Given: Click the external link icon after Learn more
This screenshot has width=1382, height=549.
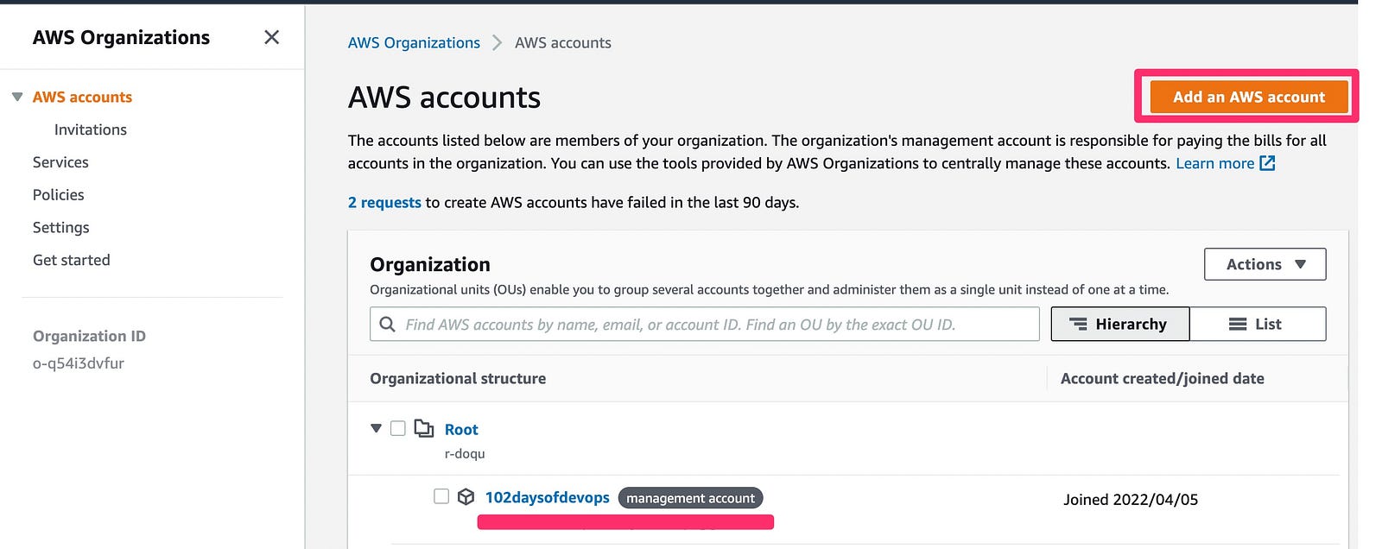Looking at the screenshot, I should point(1267,163).
